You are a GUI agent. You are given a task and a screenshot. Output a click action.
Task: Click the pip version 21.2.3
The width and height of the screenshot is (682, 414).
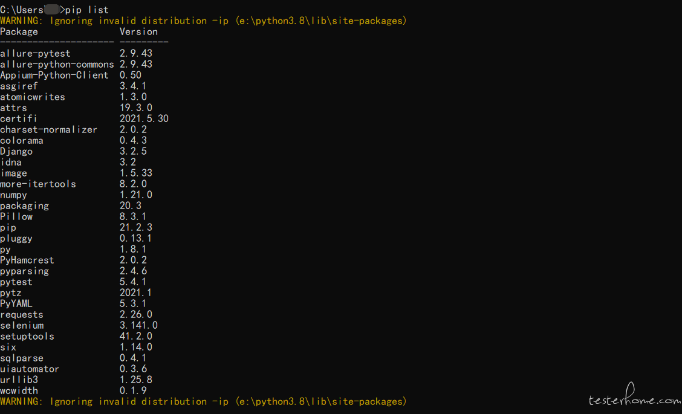135,227
